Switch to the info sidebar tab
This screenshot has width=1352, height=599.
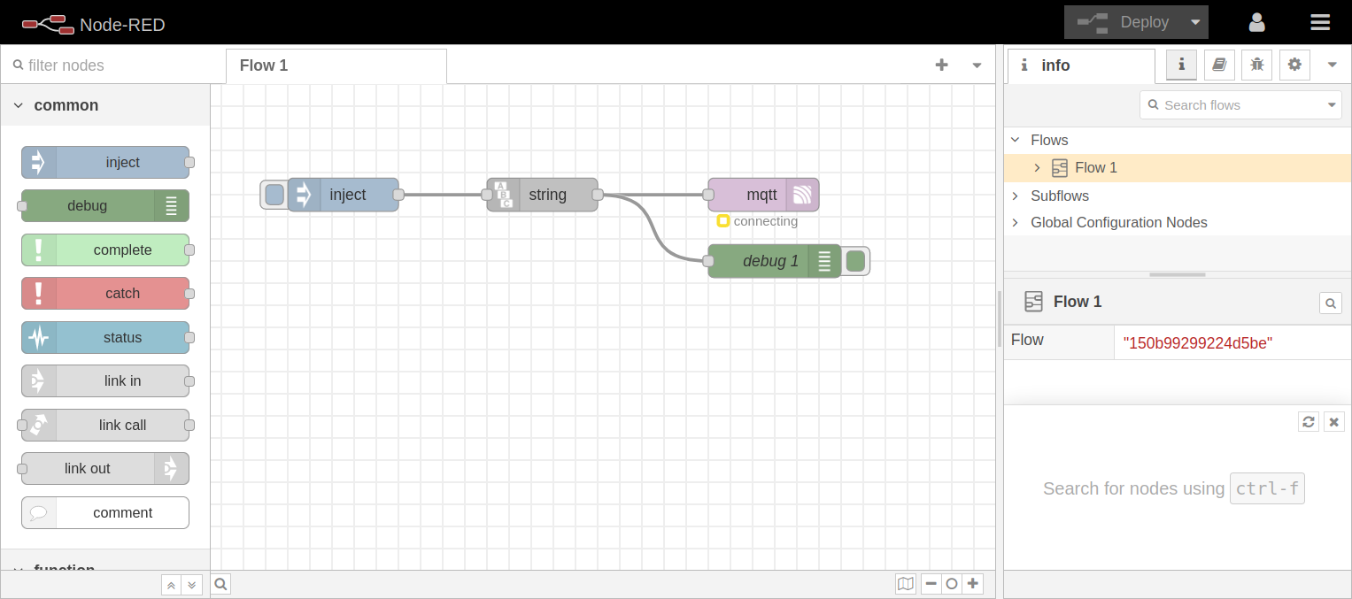[1080, 65]
